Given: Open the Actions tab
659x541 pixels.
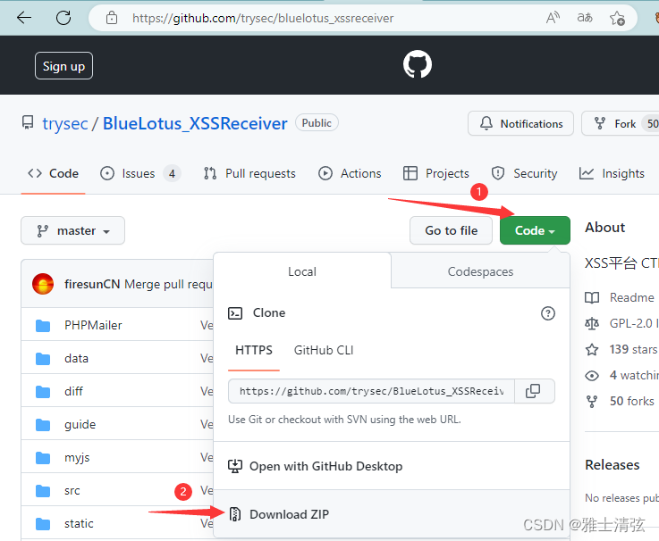Looking at the screenshot, I should [x=350, y=173].
